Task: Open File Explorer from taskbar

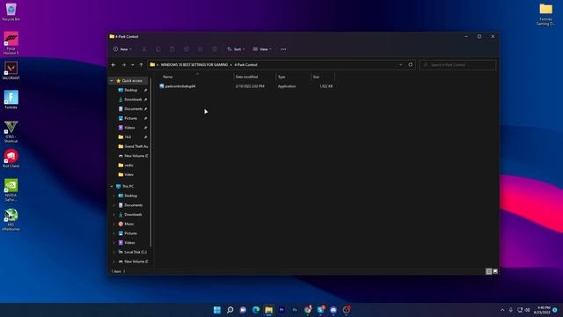Action: pyautogui.click(x=269, y=310)
